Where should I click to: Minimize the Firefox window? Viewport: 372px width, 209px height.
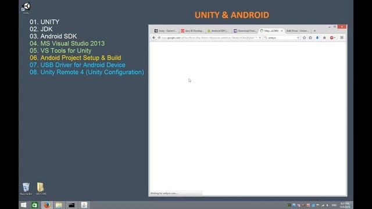point(330,27)
